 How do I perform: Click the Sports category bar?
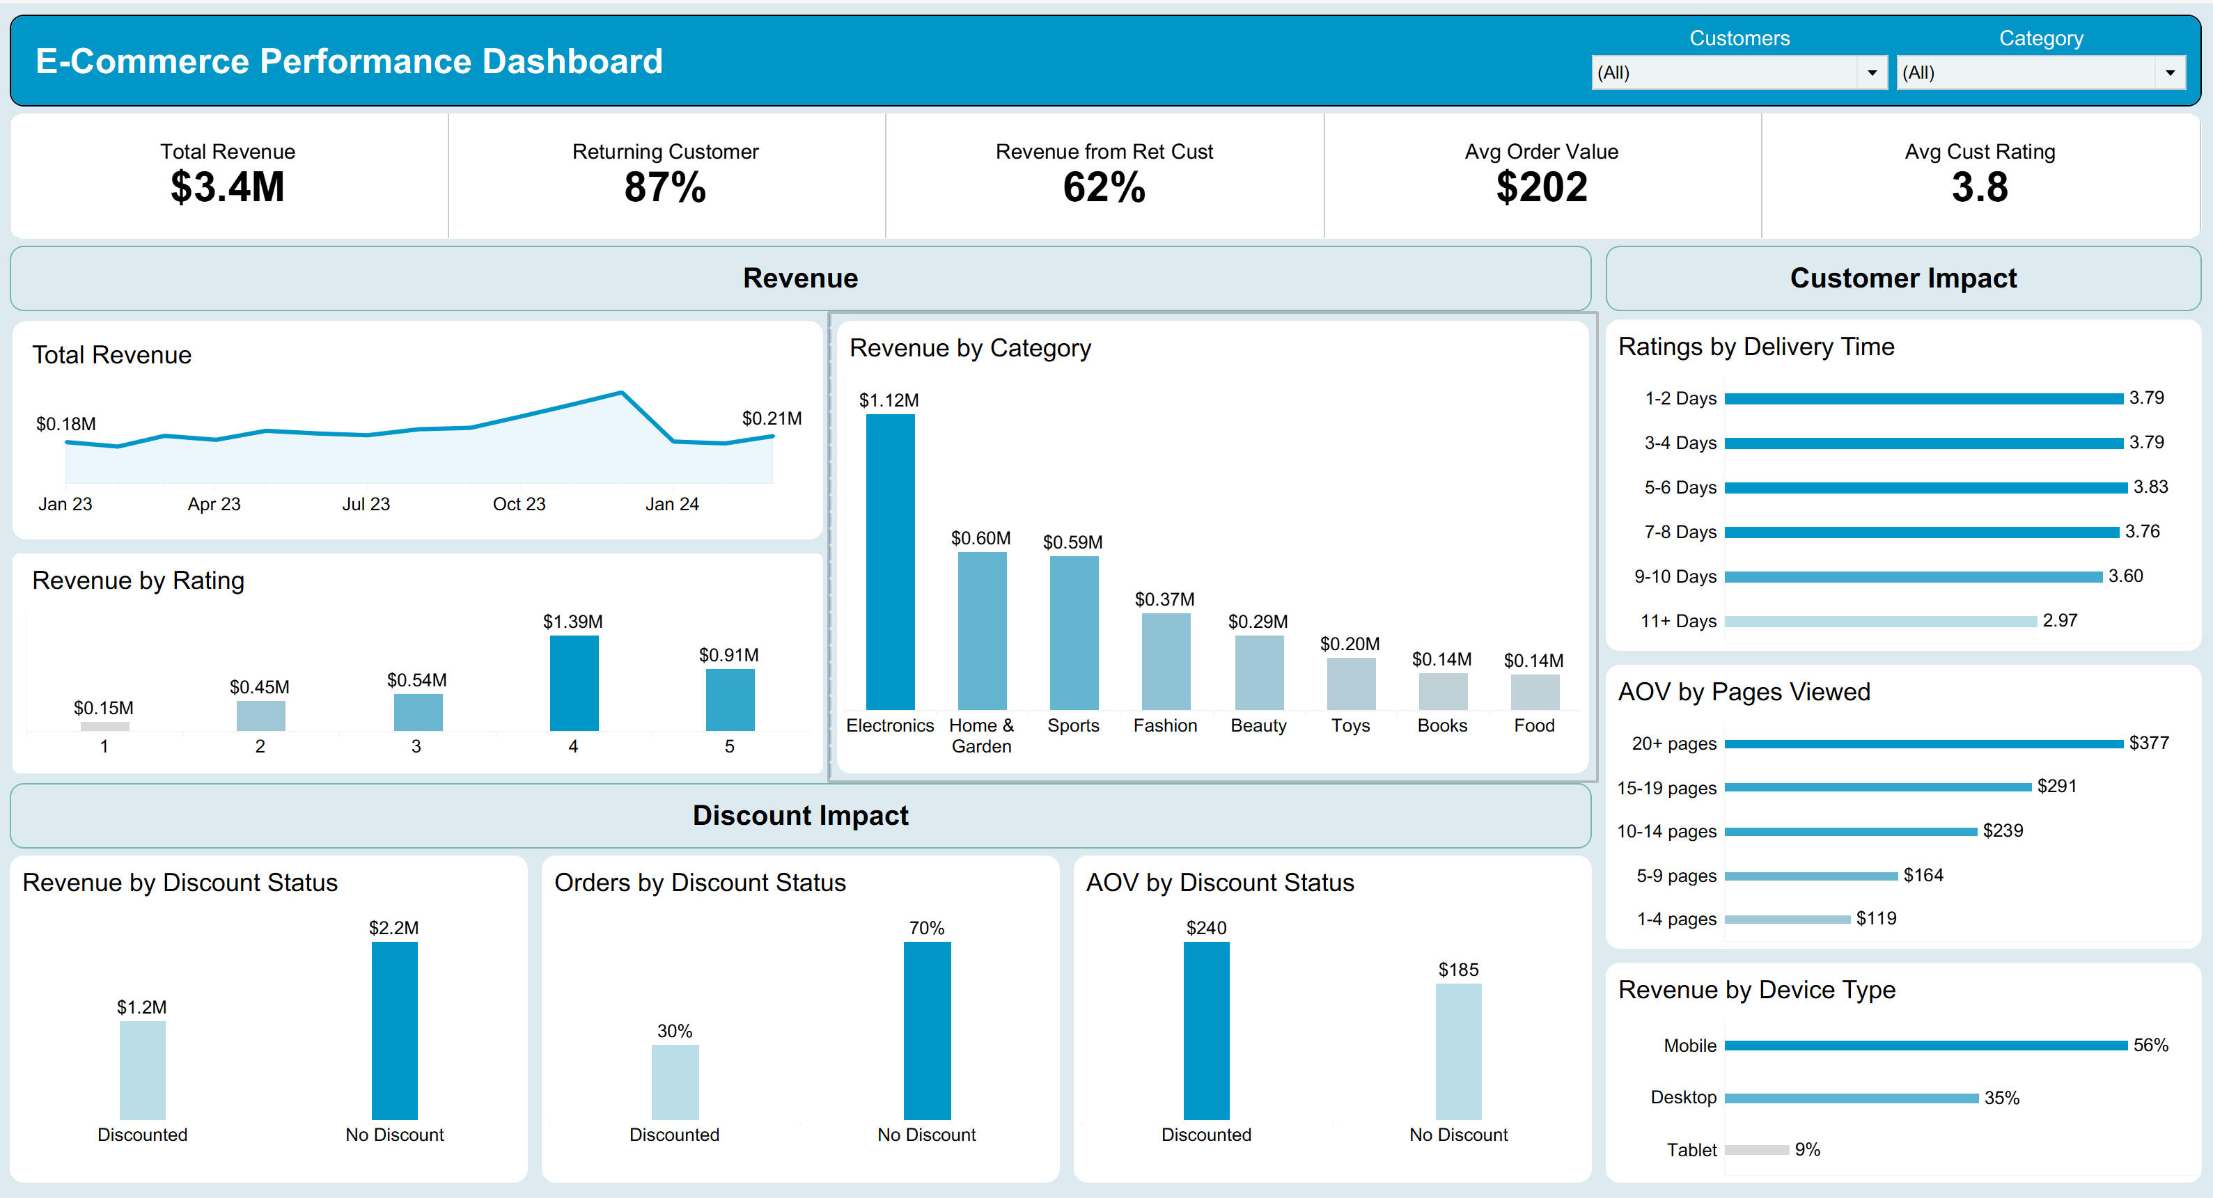pyautogui.click(x=1074, y=633)
